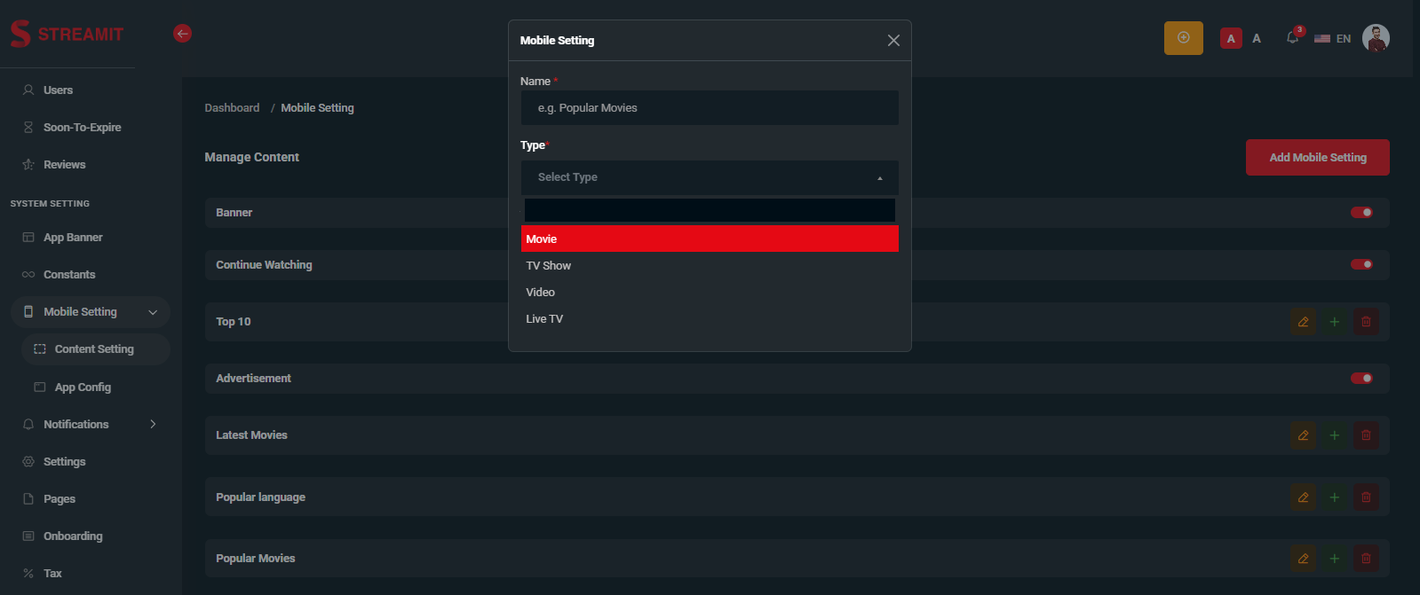
Task: Edit the Top 10 row pencil icon
Action: pos(1303,322)
